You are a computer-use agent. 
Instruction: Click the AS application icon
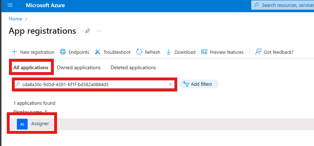[22, 124]
